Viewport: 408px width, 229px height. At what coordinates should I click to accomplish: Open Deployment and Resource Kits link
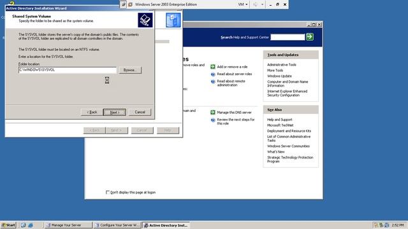[x=289, y=131]
